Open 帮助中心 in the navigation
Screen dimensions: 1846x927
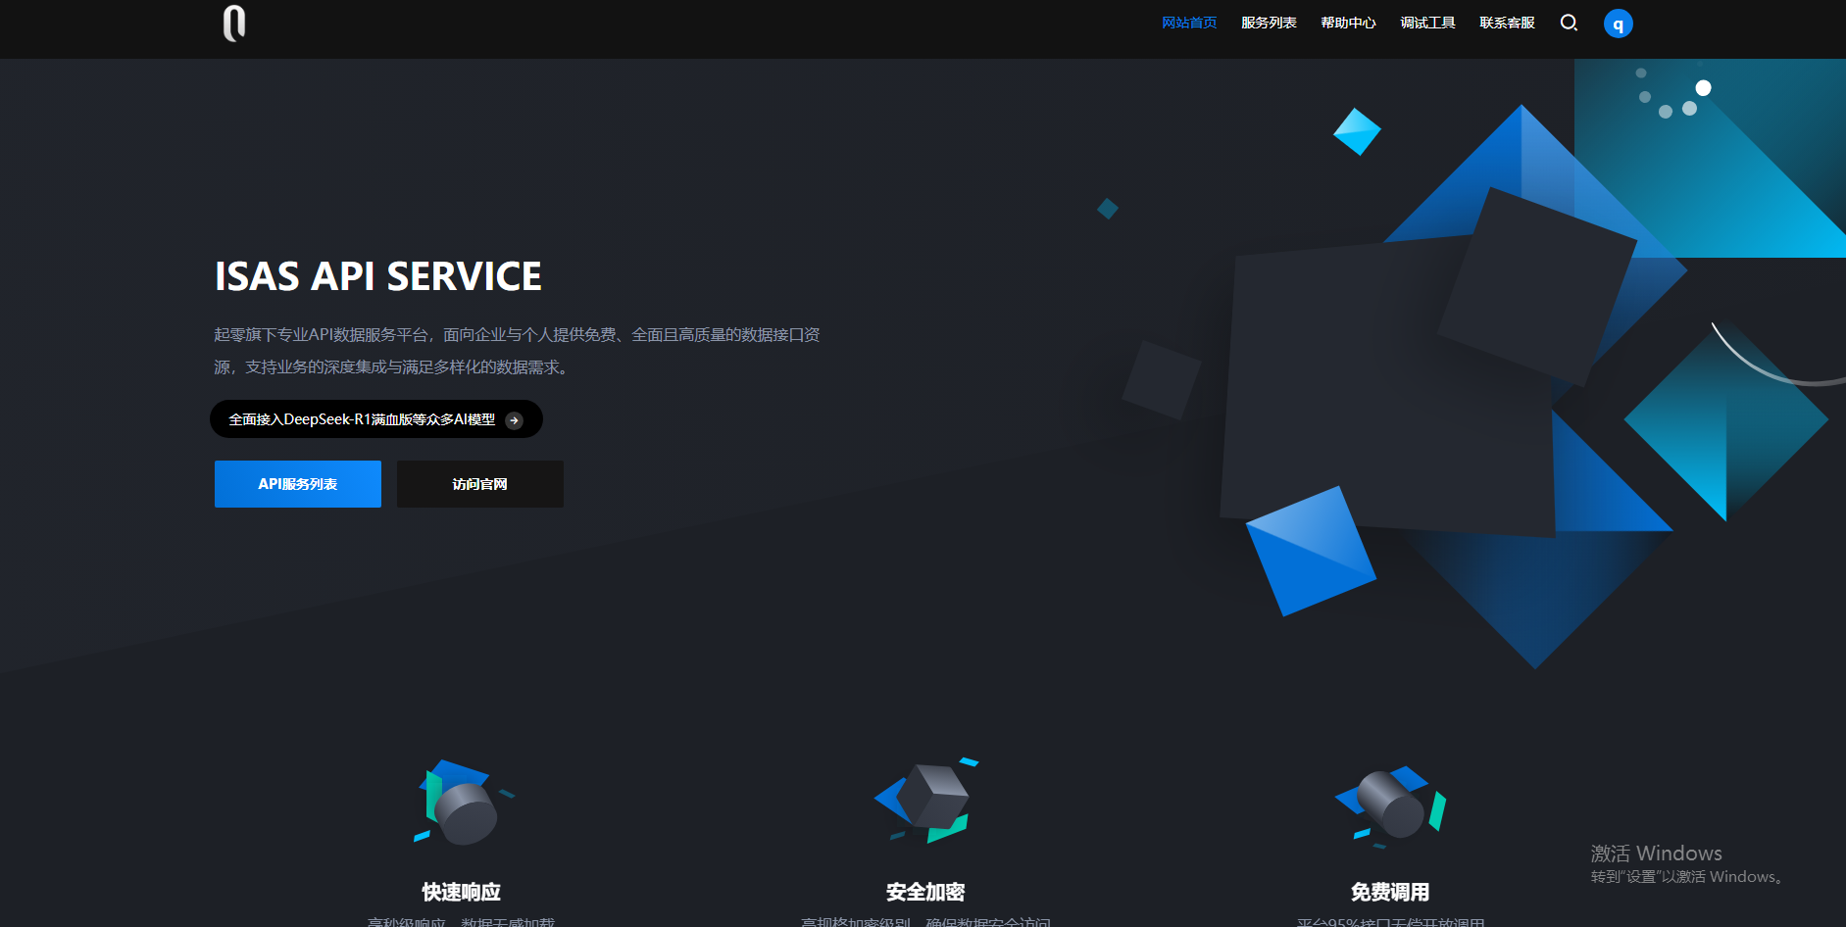pyautogui.click(x=1348, y=23)
